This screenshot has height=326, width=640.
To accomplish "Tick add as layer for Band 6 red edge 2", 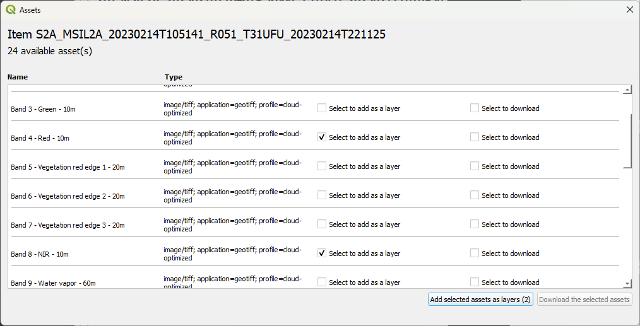I will [322, 195].
